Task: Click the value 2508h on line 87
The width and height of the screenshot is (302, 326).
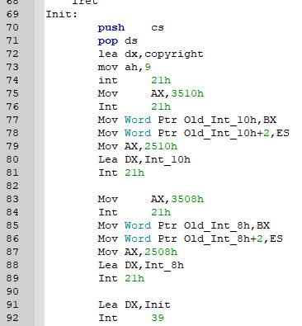Action: (x=161, y=252)
